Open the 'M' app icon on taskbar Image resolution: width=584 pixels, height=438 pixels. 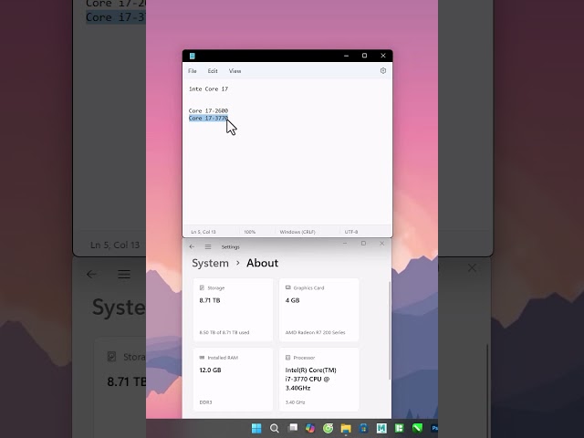[x=381, y=428]
